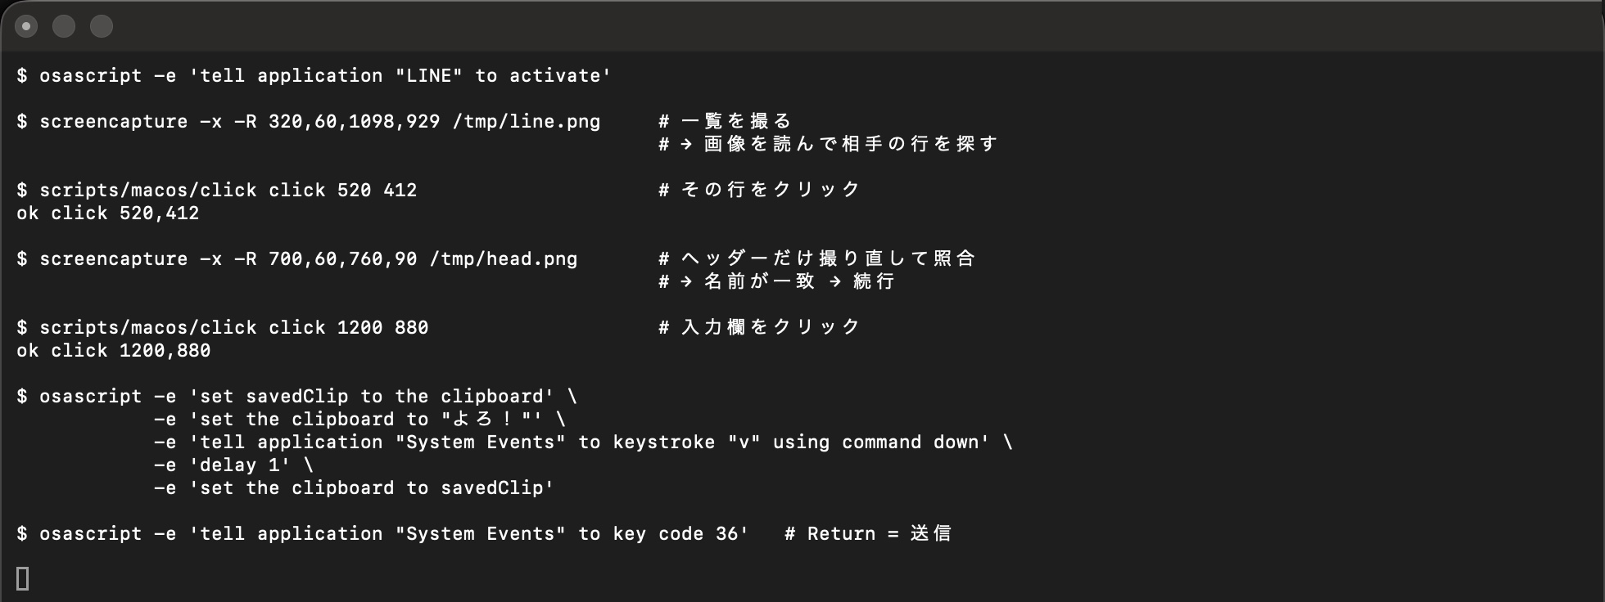Click the terminal cursor on the empty prompt
The width and height of the screenshot is (1605, 602).
pos(23,579)
